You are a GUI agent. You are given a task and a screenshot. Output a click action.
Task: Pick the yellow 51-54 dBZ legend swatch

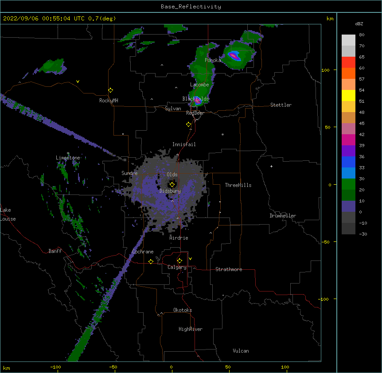pyautogui.click(x=348, y=95)
